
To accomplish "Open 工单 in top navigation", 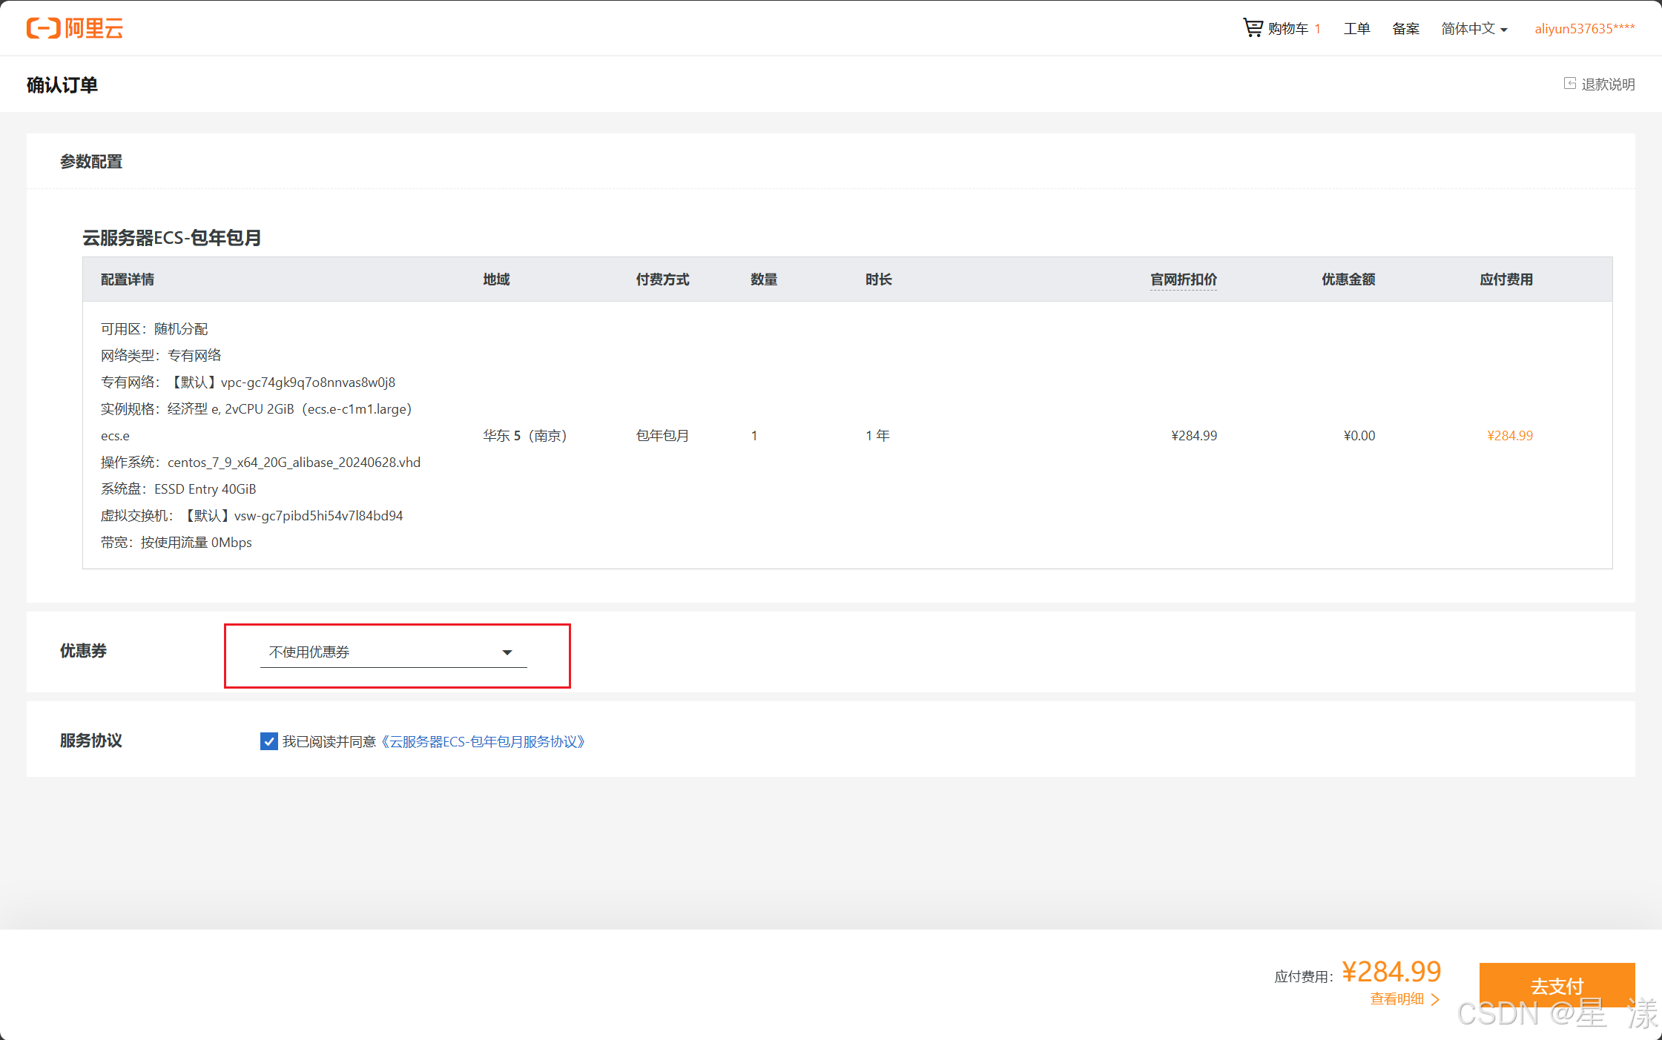I will [x=1356, y=28].
